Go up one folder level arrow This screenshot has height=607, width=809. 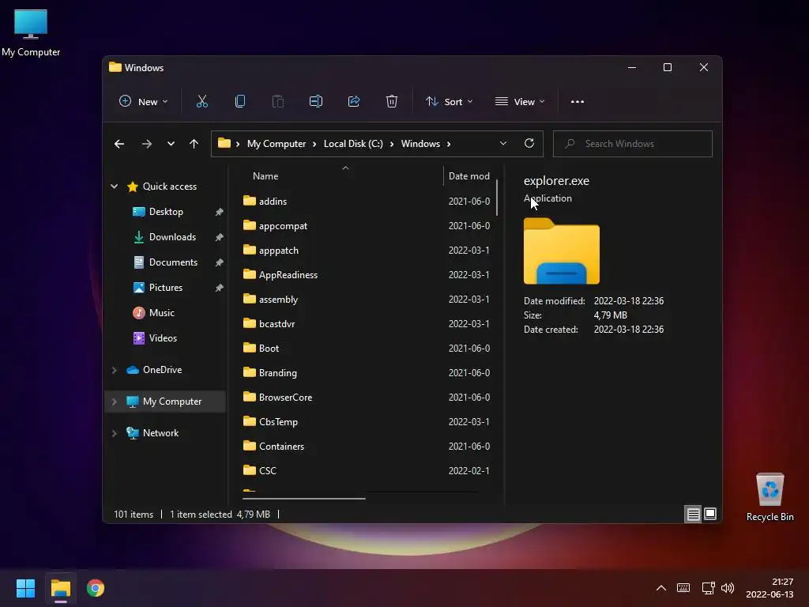point(194,144)
